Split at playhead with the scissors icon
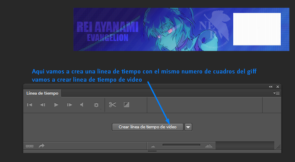The height and width of the screenshot is (162, 295). tap(112, 105)
